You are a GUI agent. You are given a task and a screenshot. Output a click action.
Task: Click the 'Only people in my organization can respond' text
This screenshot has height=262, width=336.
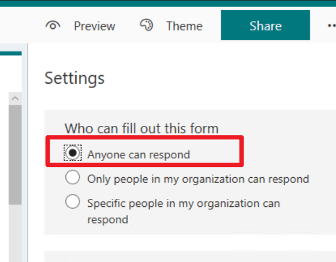point(198,179)
